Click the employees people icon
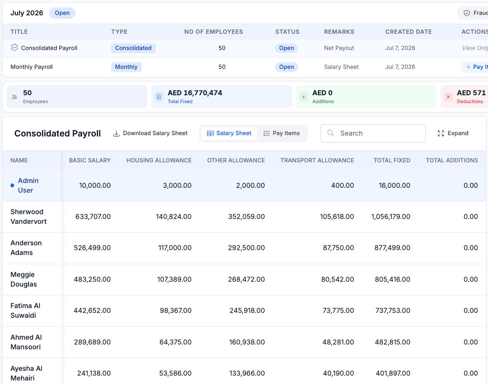Screen dimensions: 488x384 click(15, 97)
